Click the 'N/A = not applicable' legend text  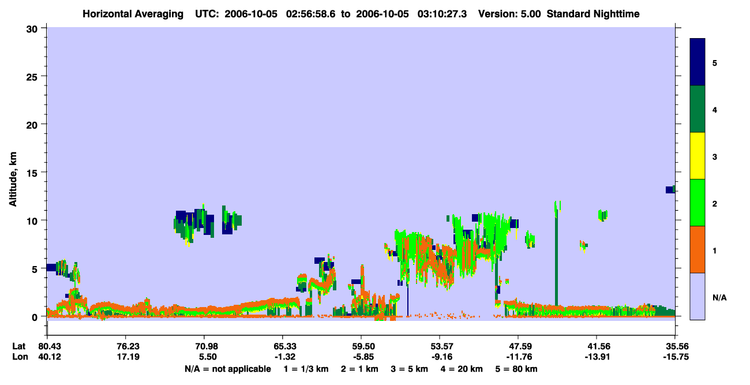click(227, 369)
